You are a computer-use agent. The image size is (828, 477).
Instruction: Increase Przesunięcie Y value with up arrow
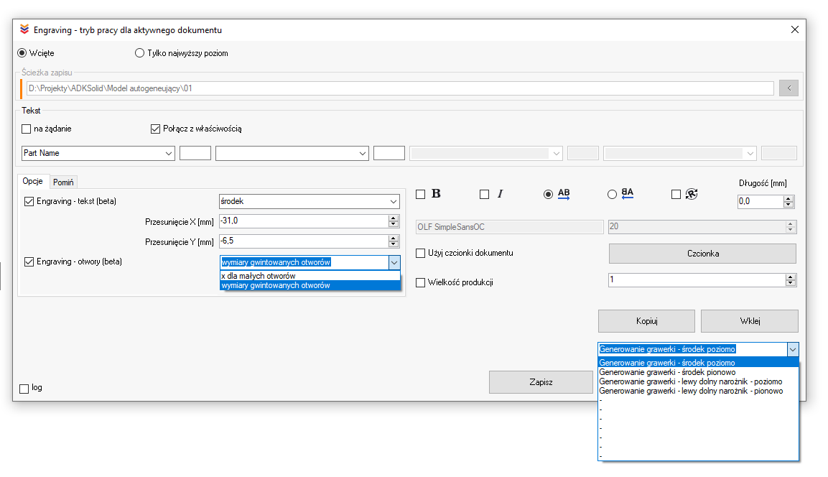tap(393, 239)
